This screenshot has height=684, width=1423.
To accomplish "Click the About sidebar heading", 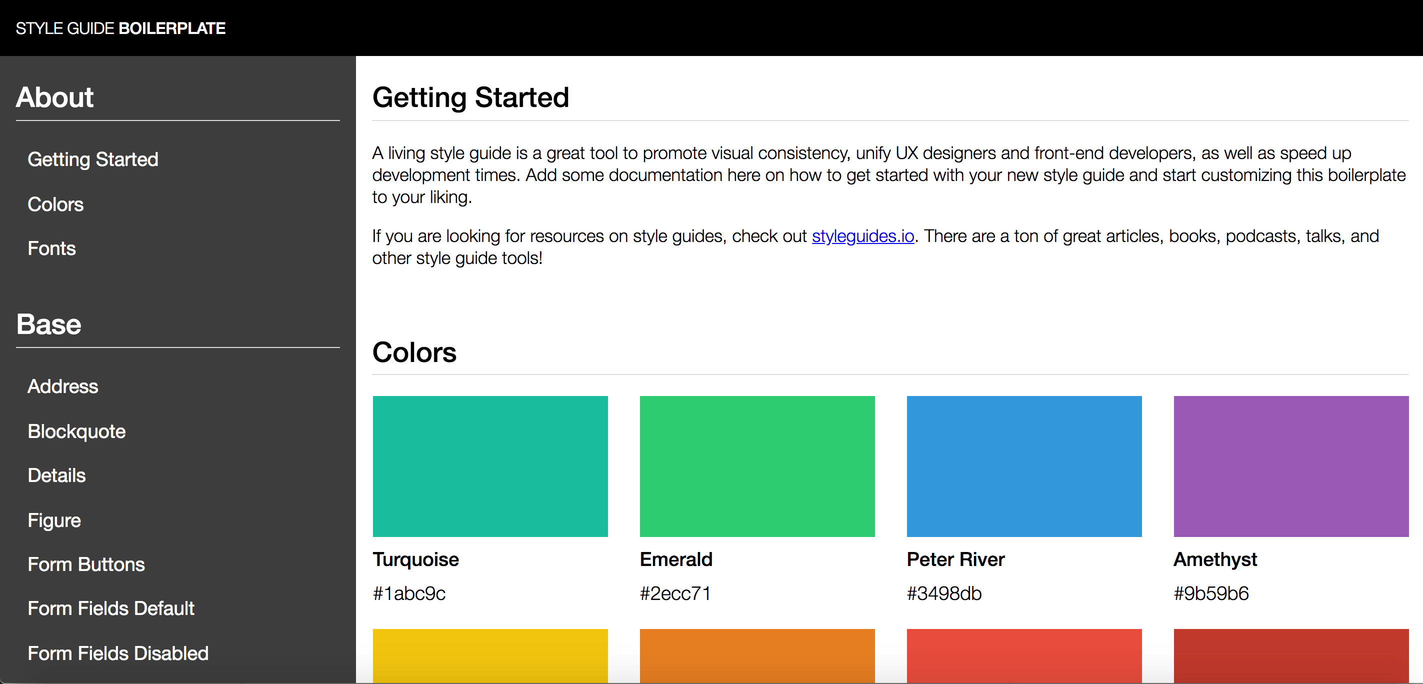I will pos(54,97).
